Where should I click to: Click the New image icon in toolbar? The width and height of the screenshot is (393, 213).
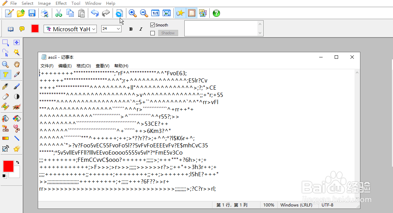9,13
